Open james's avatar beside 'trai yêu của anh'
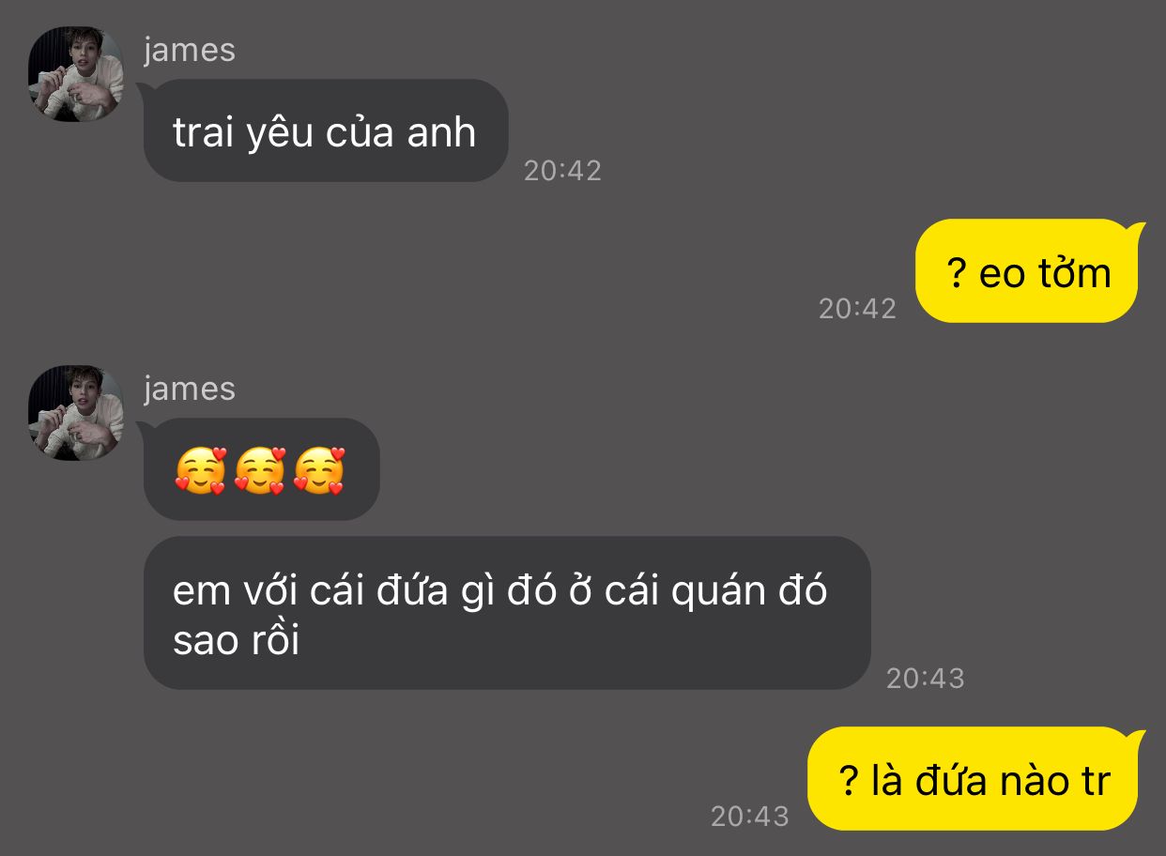This screenshot has width=1166, height=856. click(x=75, y=73)
